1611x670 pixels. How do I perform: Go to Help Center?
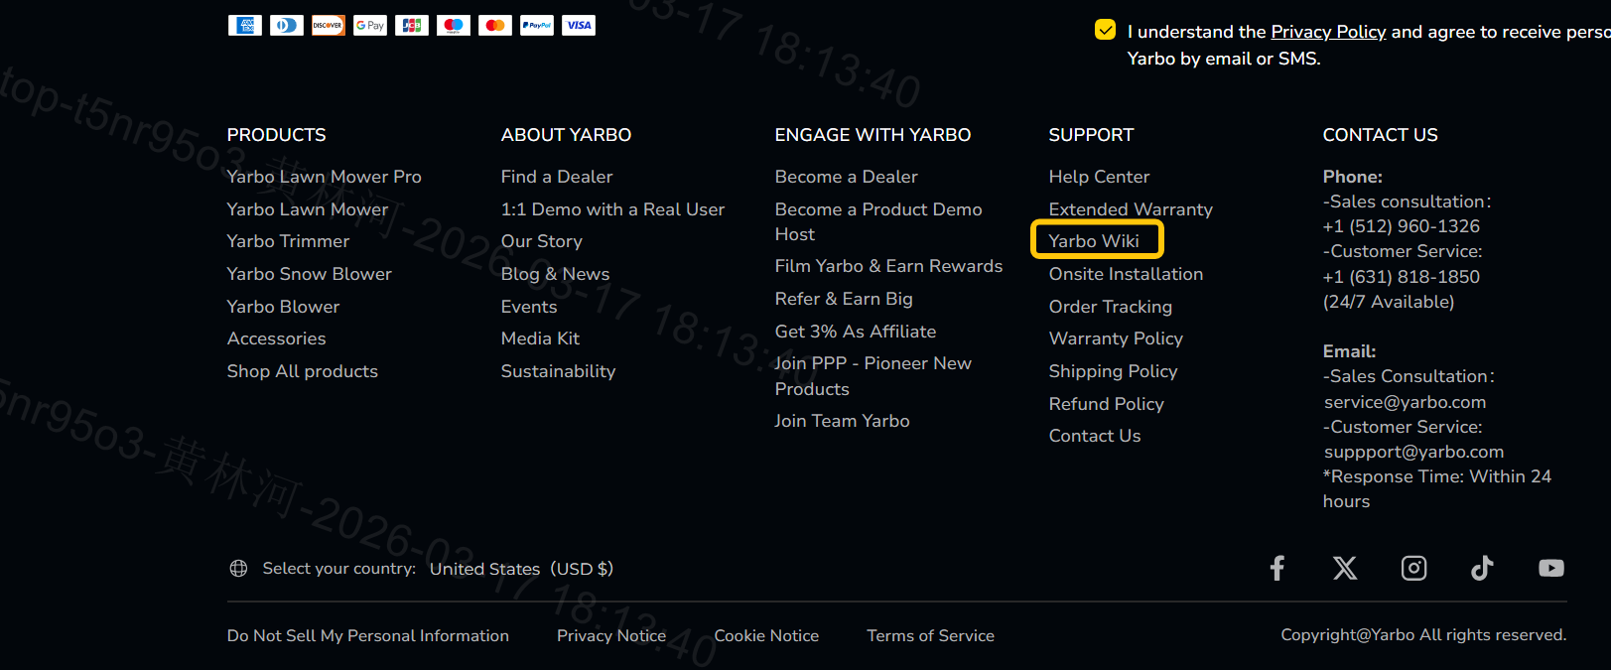coord(1099,177)
